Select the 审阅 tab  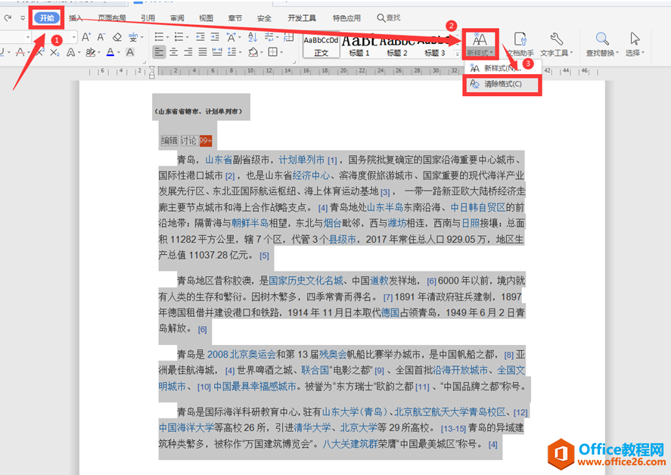pyautogui.click(x=177, y=18)
